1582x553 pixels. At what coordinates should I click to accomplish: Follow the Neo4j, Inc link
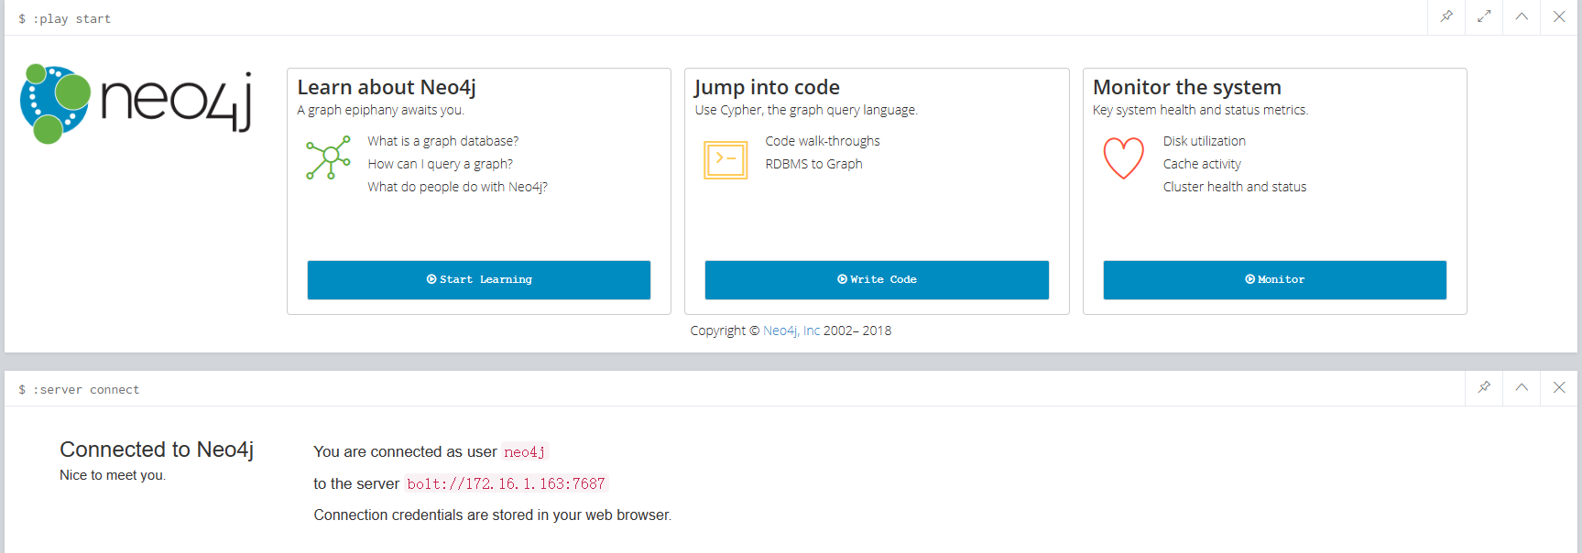791,331
